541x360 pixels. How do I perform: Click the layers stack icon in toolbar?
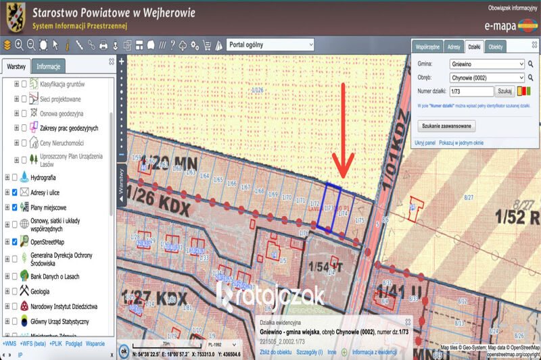(x=7, y=45)
